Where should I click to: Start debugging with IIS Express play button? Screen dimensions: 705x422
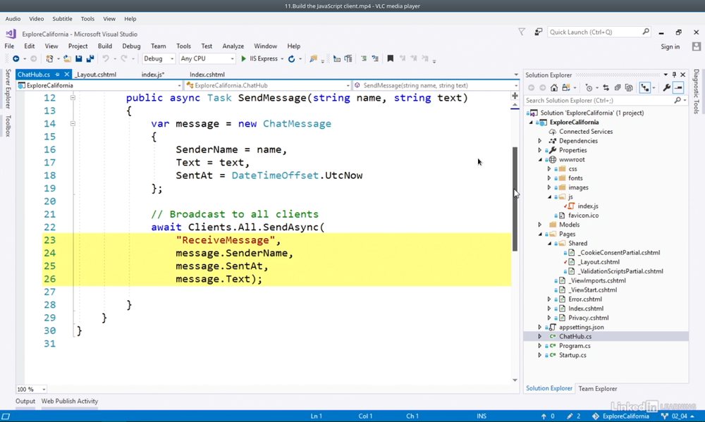click(244, 59)
